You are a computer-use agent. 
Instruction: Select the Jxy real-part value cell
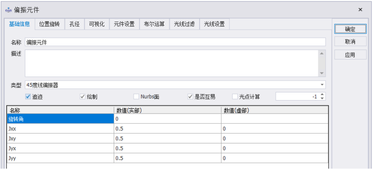(168, 138)
